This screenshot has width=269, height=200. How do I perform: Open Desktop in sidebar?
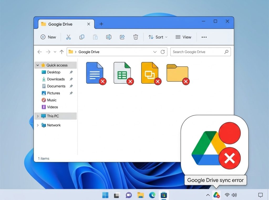54,72
